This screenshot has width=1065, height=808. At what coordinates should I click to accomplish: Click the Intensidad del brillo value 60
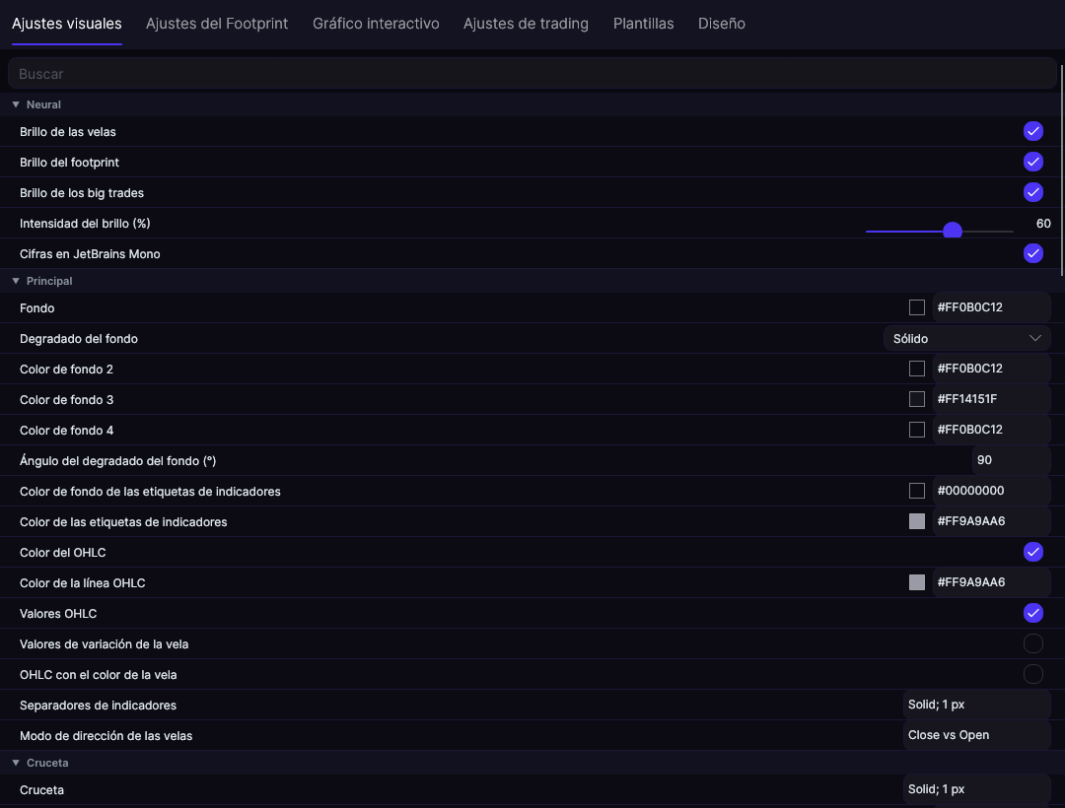pyautogui.click(x=1043, y=224)
